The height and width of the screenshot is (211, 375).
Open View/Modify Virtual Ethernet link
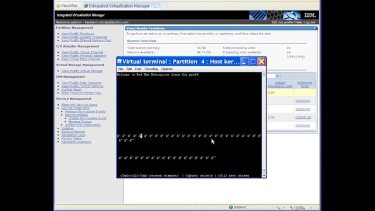tap(82, 52)
